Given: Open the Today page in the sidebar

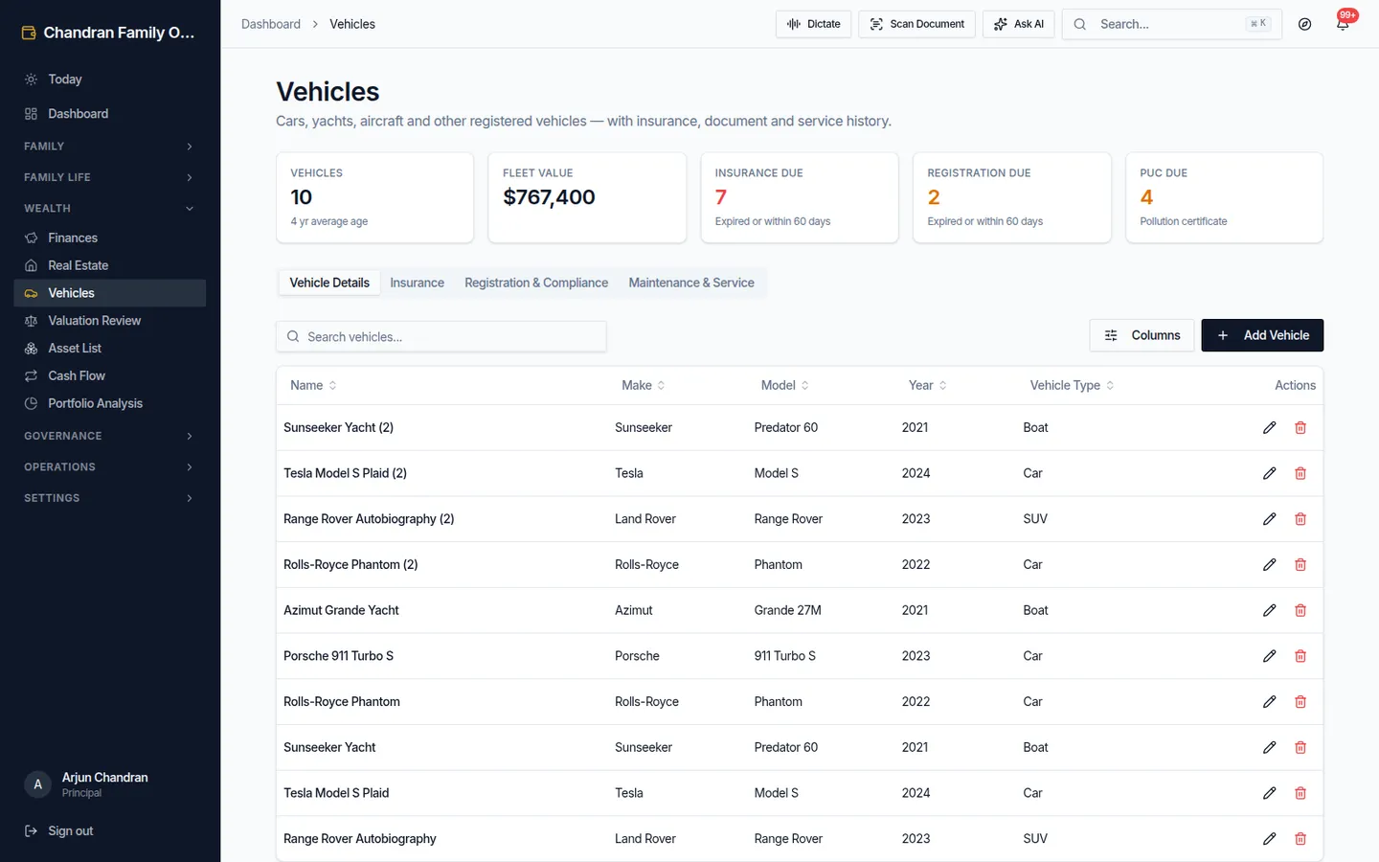Looking at the screenshot, I should coord(110,79).
